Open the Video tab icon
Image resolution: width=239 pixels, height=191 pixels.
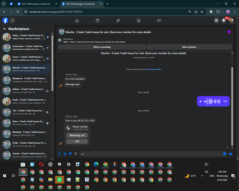pyautogui.click(x=98, y=21)
